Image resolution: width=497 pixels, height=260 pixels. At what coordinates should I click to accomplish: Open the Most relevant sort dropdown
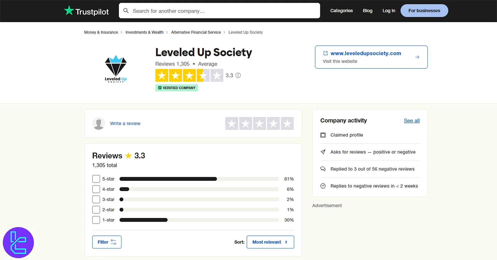click(x=270, y=242)
